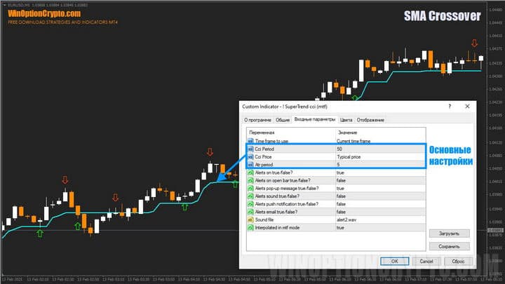Screen dimensions: 505x284
Task: Click the Cci Period parameter icon
Action: (x=250, y=149)
